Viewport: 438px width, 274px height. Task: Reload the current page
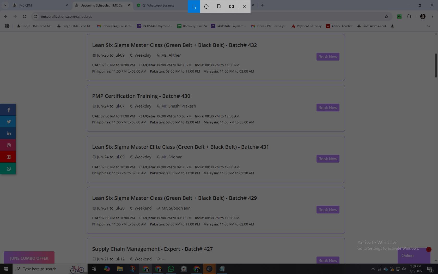pyautogui.click(x=25, y=16)
